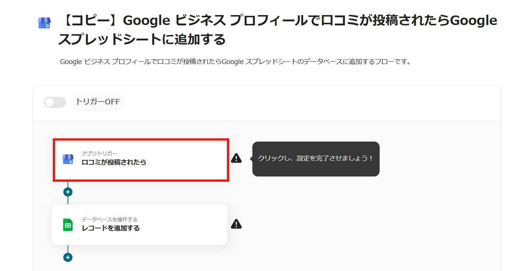Open the レコードを追加する step
This screenshot has height=271, width=532.
(x=110, y=228)
